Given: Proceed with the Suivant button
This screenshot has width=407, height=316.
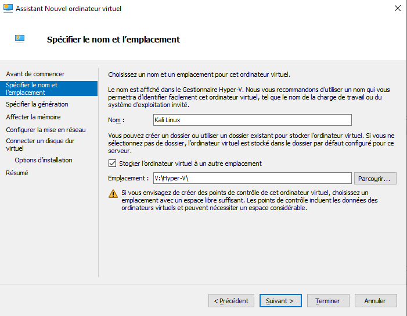Looking at the screenshot, I should point(280,301).
